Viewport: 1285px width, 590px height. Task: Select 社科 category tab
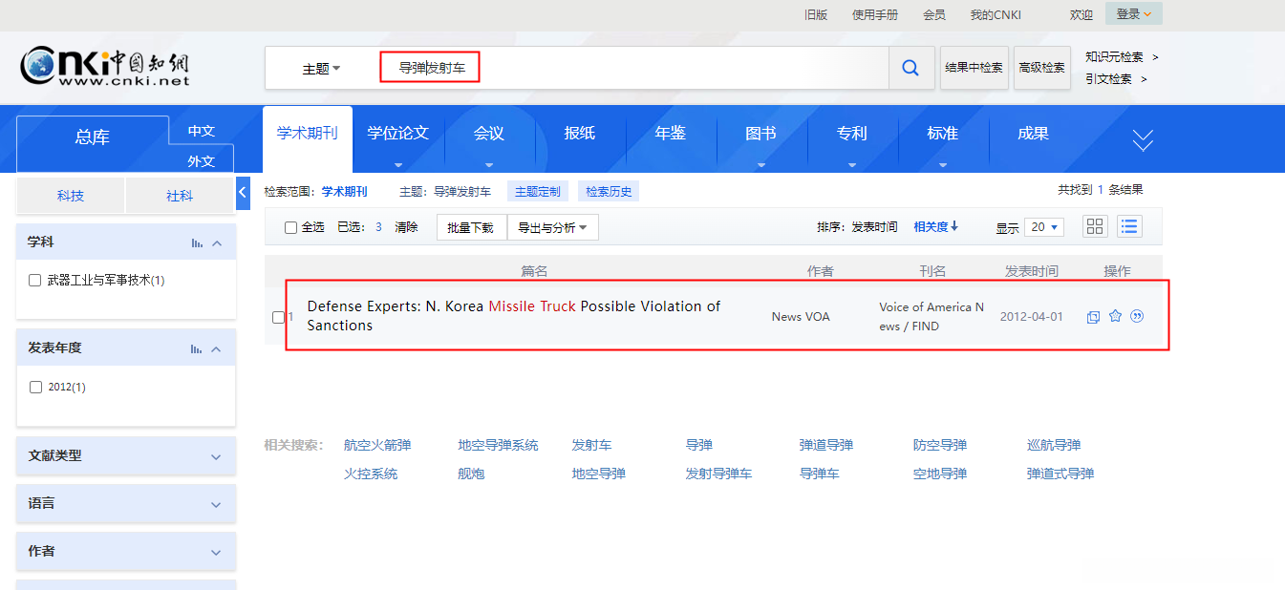pos(180,196)
